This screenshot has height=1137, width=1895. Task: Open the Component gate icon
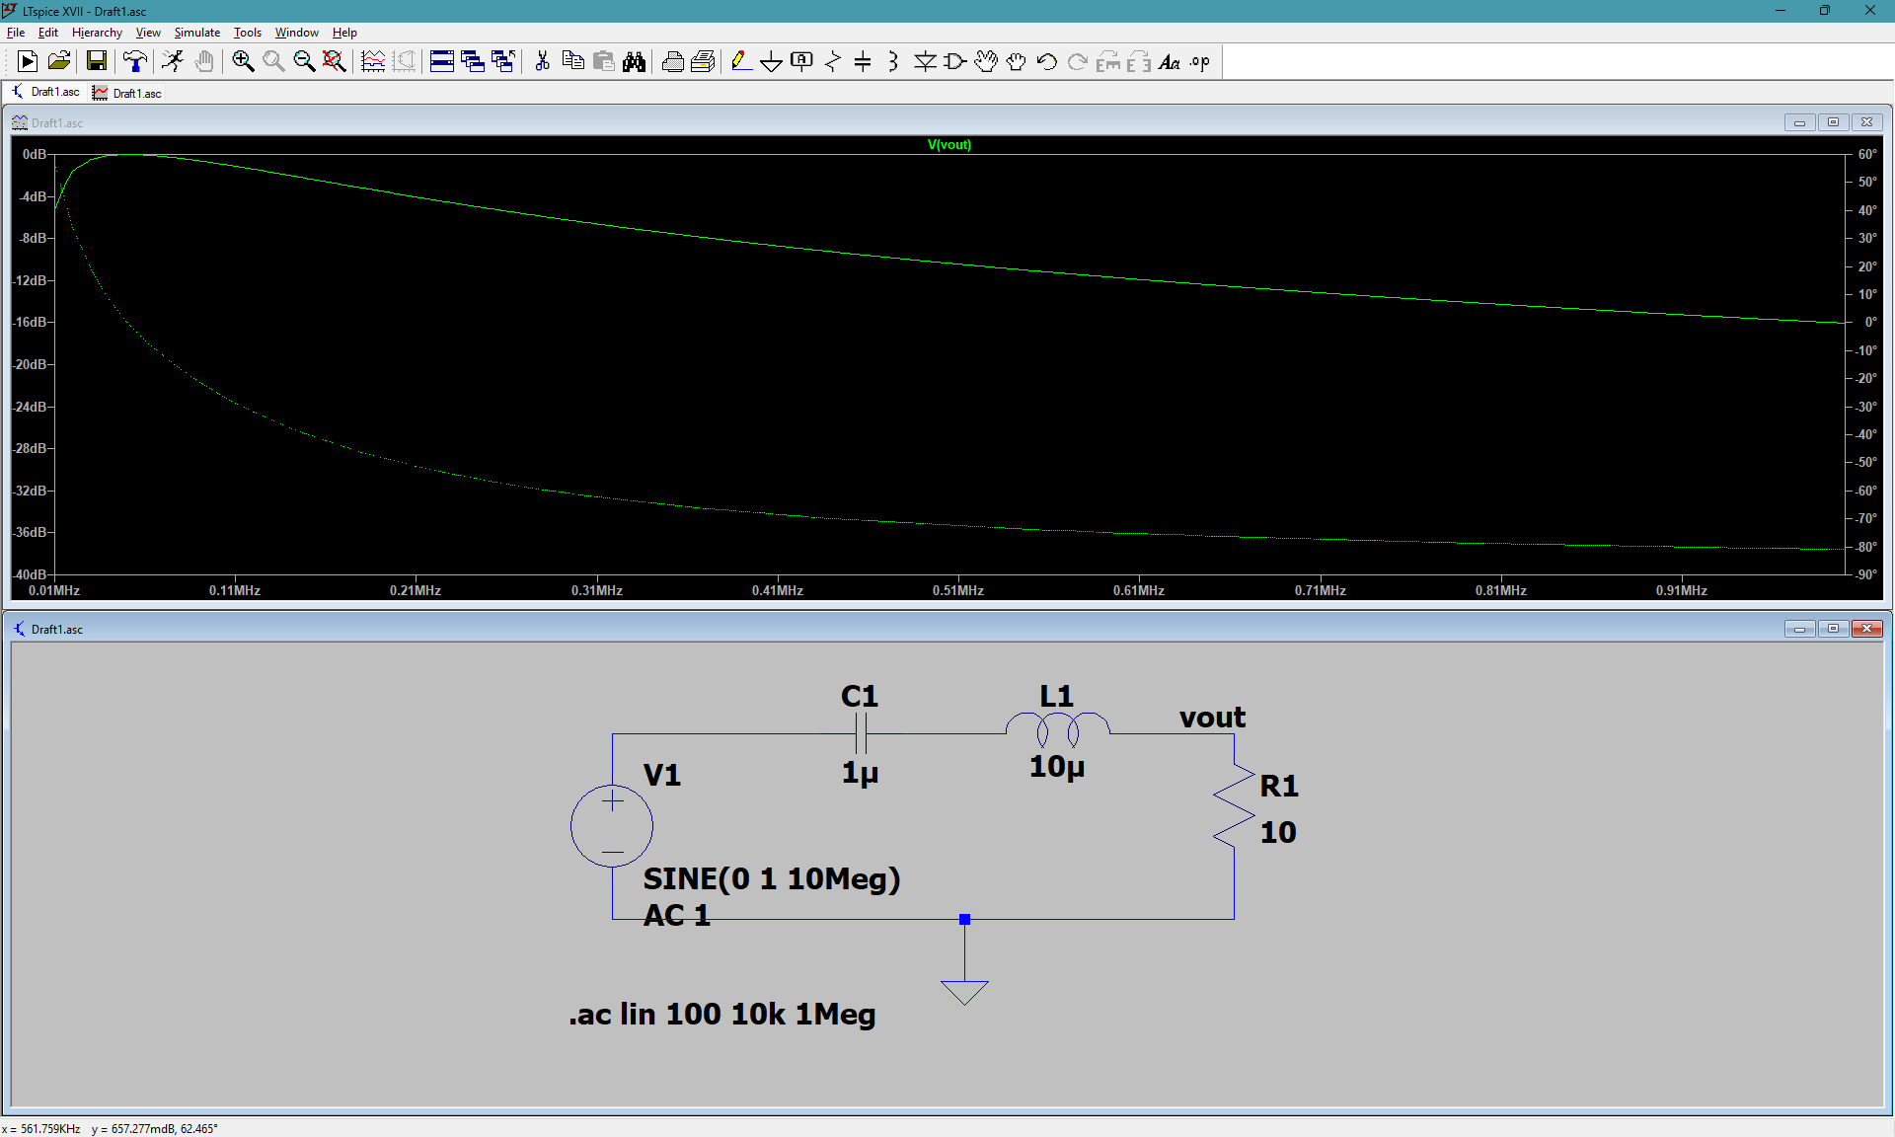pyautogui.click(x=955, y=61)
